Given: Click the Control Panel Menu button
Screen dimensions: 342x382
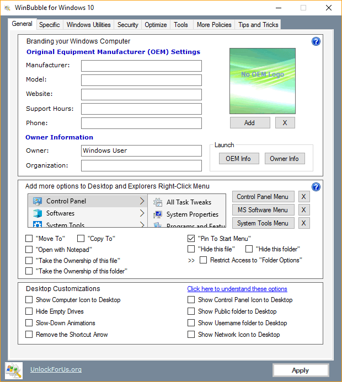Looking at the screenshot, I should (263, 197).
